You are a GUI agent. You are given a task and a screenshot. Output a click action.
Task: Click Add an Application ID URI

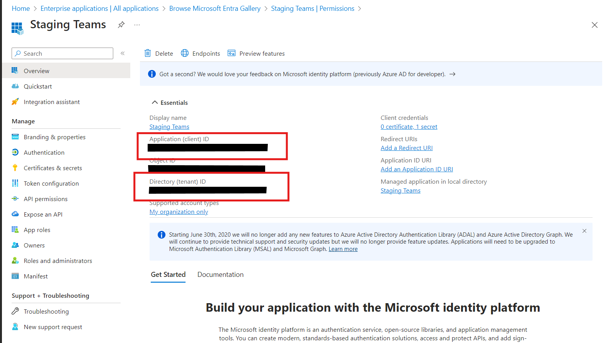click(417, 169)
